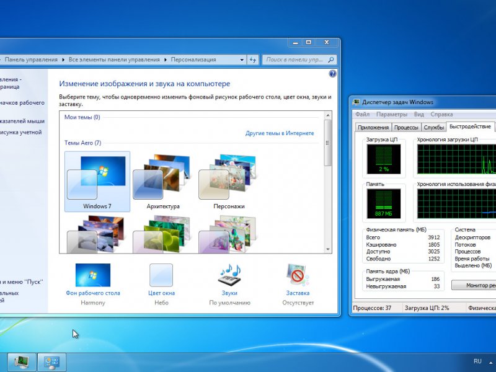
Task: Click Темы Aero (7) group header
Action: point(83,143)
